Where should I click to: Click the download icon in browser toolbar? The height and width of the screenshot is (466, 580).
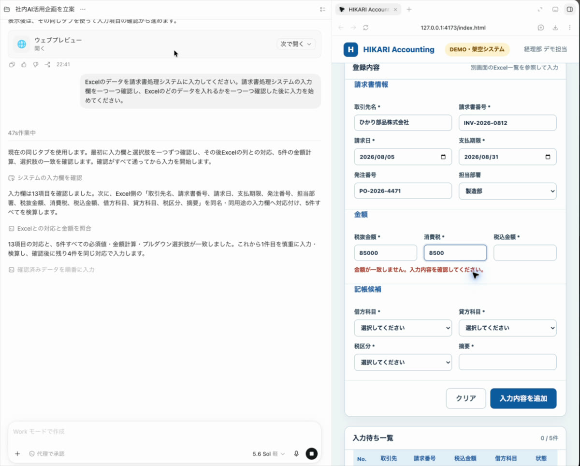[x=555, y=28]
